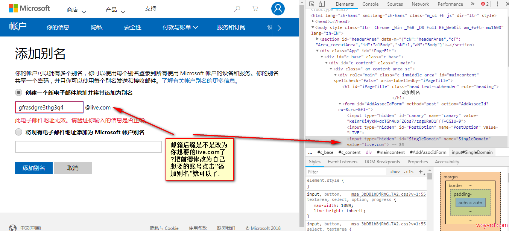Open the 隐私与 Cookie footer link
The width and height of the screenshot is (509, 231).
click(x=164, y=228)
